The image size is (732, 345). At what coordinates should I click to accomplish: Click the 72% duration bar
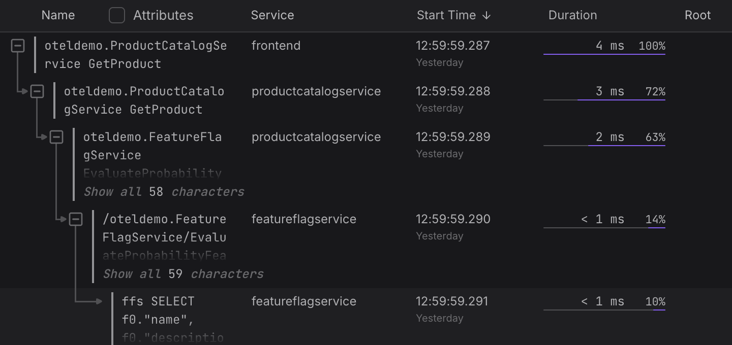621,99
